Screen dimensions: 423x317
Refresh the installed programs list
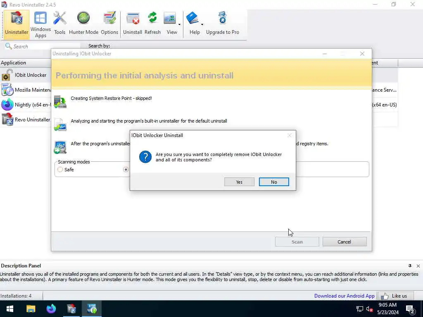[152, 24]
